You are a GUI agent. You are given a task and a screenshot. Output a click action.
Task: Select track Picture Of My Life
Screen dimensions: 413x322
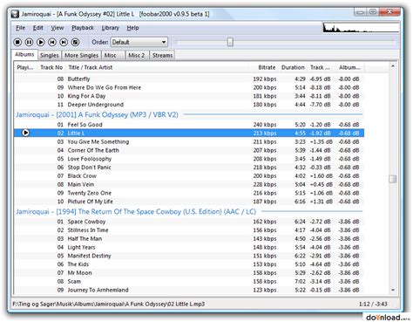189,202
